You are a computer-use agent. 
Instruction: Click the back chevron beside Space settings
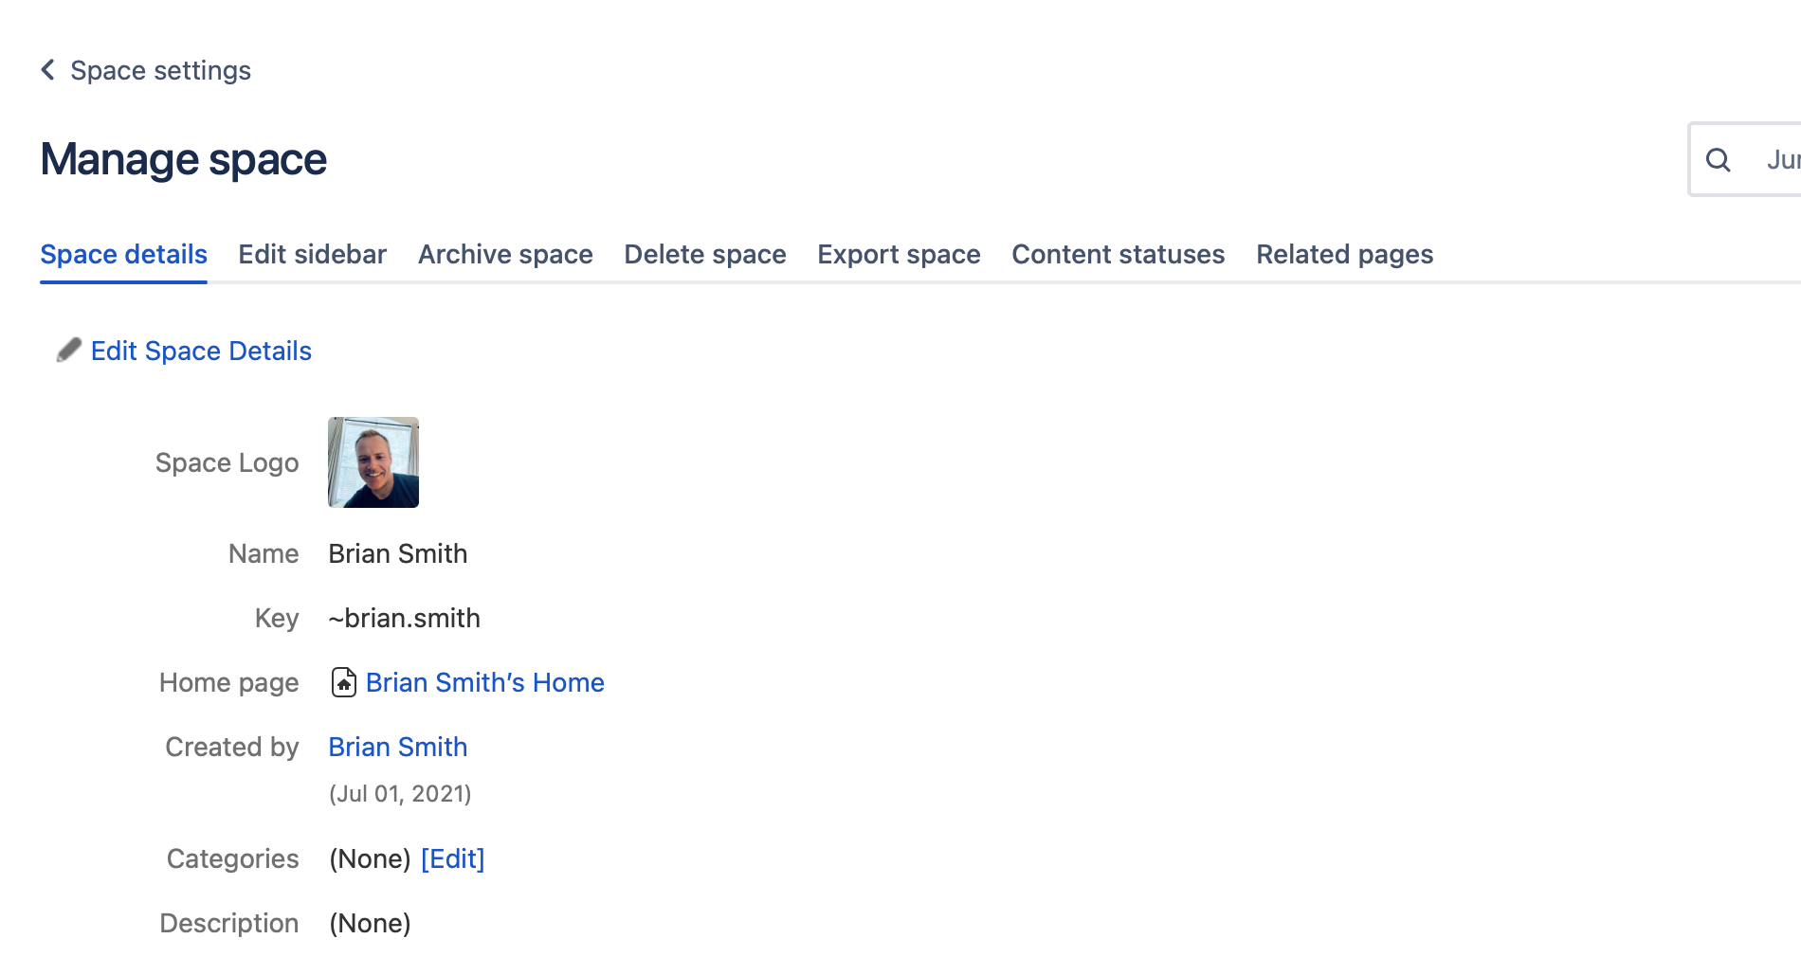[46, 70]
